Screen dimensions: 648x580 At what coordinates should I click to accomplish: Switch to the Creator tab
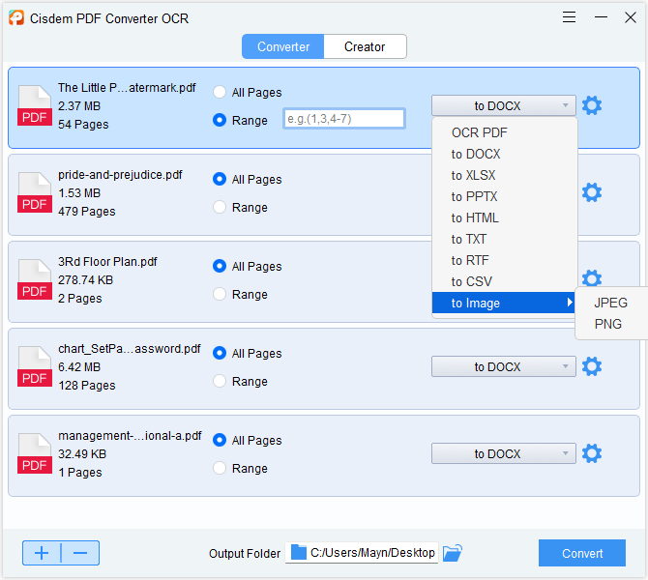tap(365, 46)
